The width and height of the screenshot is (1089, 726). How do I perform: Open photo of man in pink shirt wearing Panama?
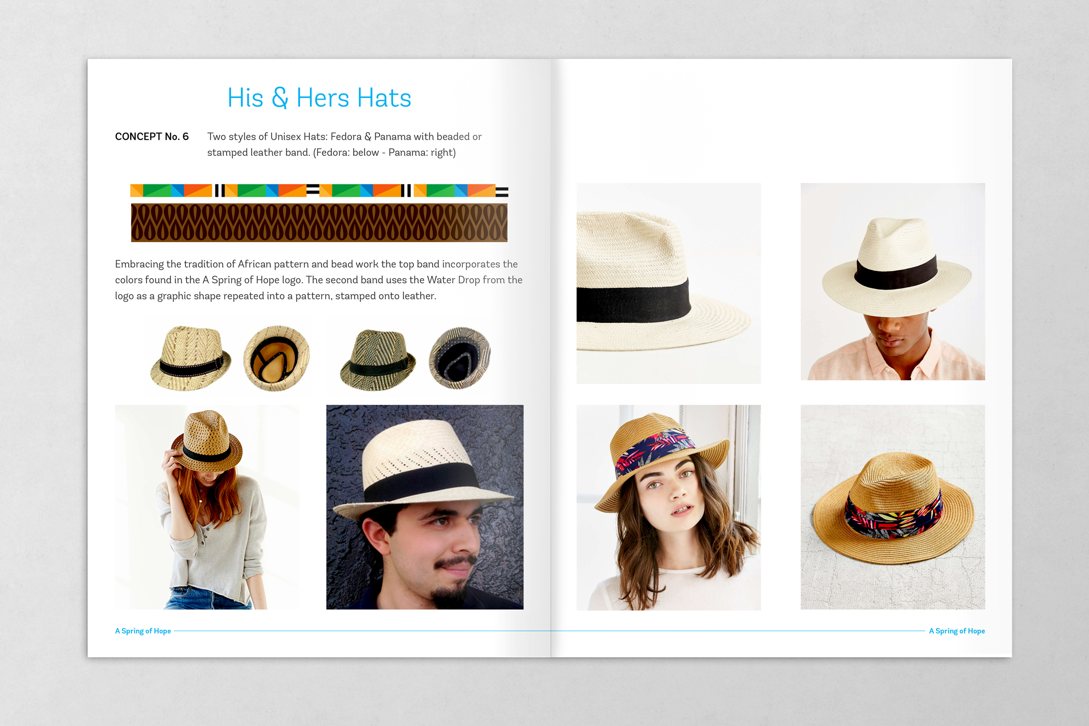click(892, 281)
